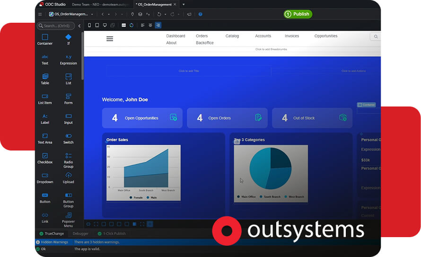Screen dimensions: 421x257
Task: Click the Accounts menu item
Action: (263, 36)
